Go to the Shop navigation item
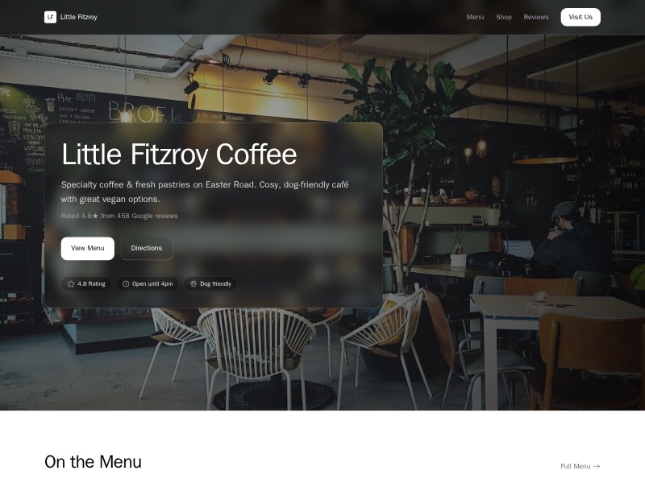This screenshot has width=645, height=483. (x=503, y=17)
